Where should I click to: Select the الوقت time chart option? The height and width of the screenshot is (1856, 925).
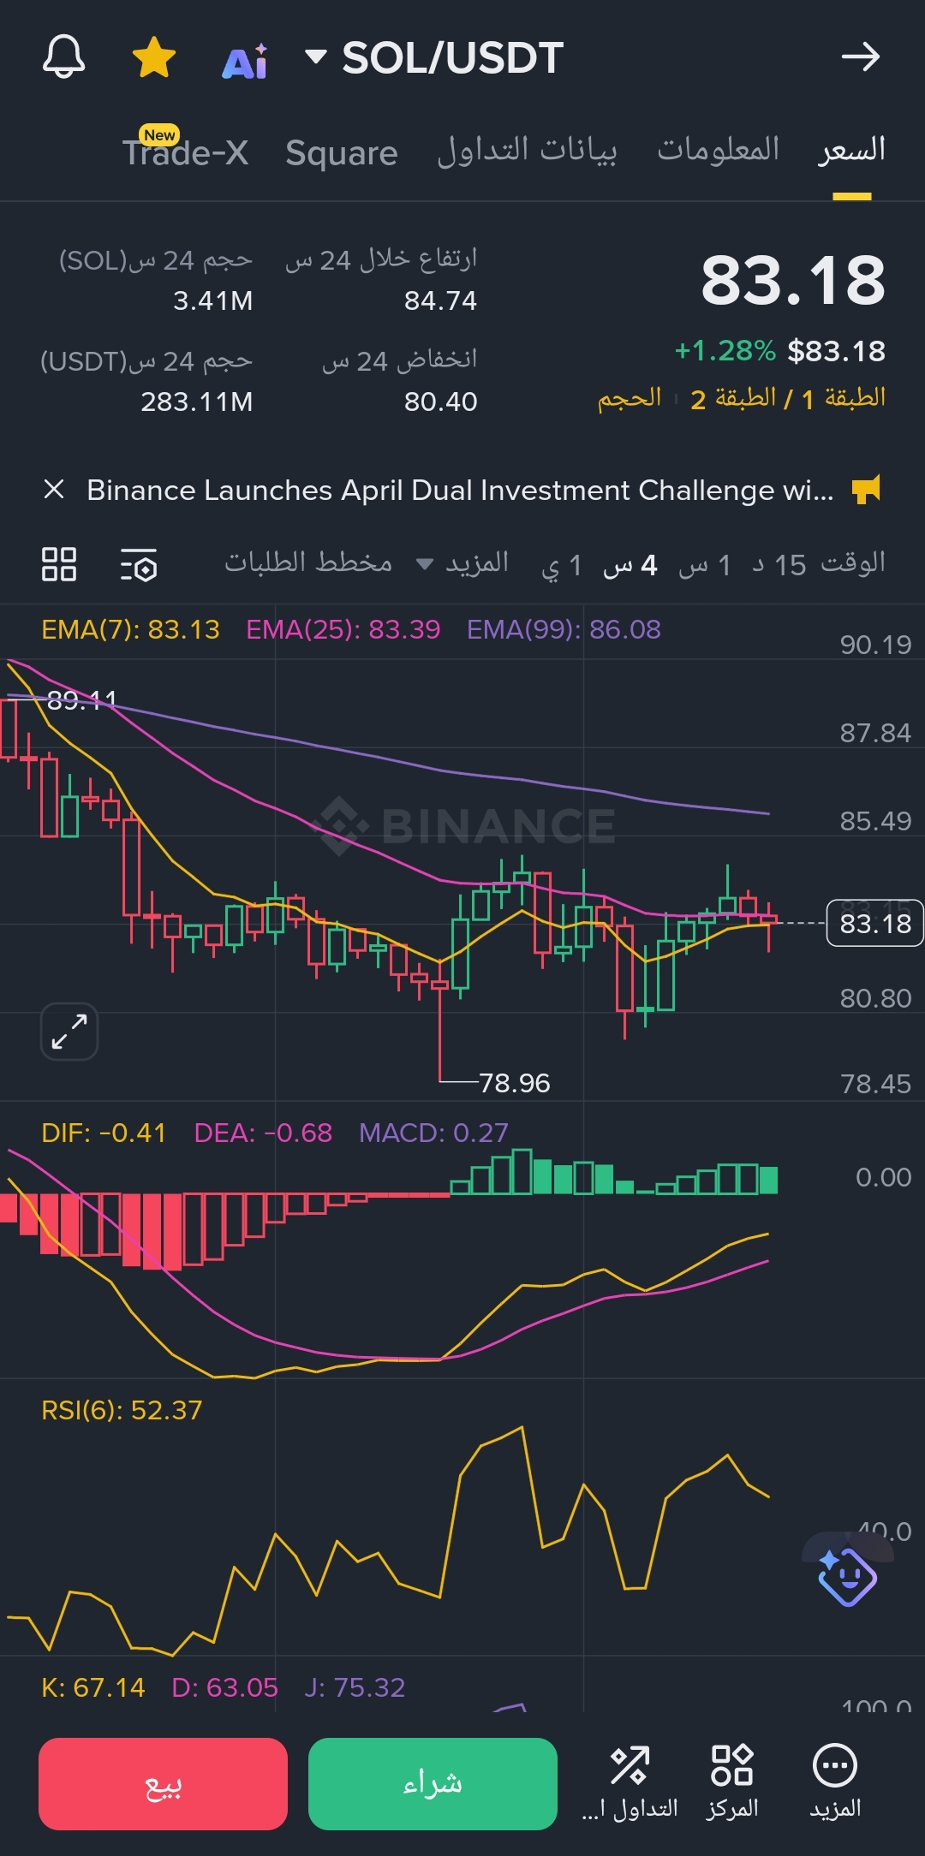point(853,562)
